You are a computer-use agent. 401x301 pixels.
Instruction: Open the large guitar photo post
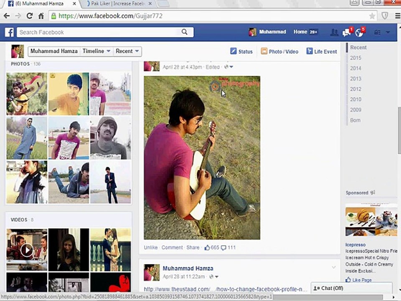coord(202,158)
